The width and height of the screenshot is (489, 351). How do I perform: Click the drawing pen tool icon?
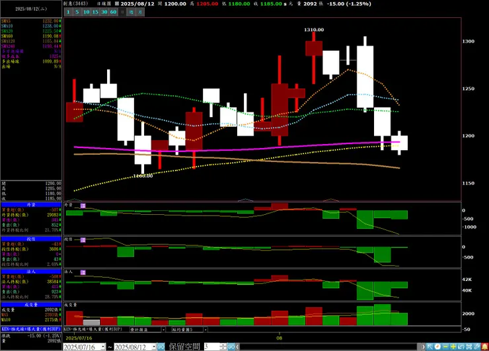[x=477, y=346]
